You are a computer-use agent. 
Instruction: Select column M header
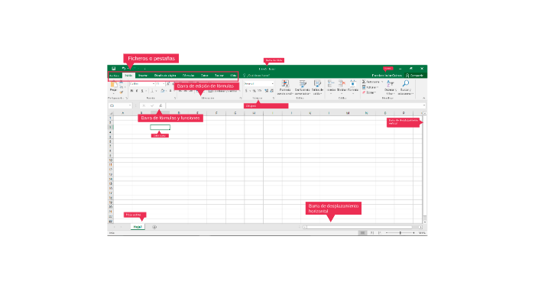click(x=348, y=113)
